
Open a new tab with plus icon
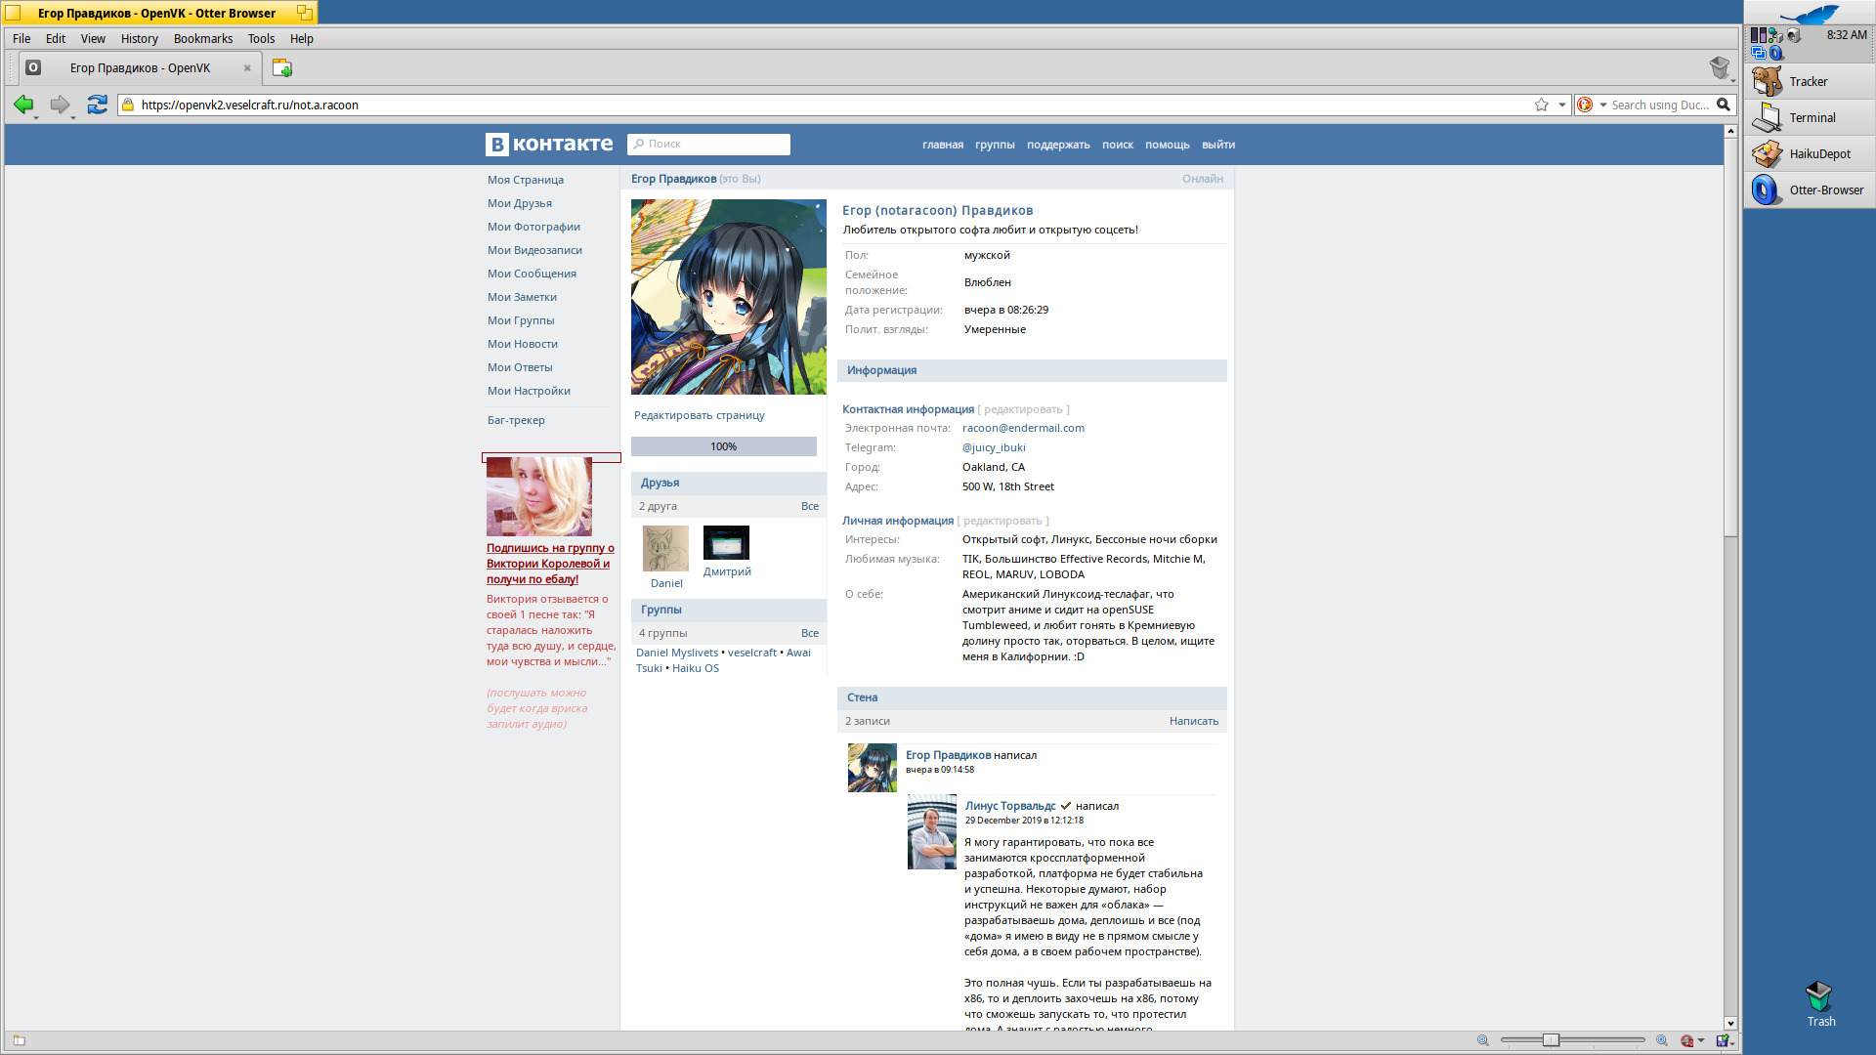point(282,68)
